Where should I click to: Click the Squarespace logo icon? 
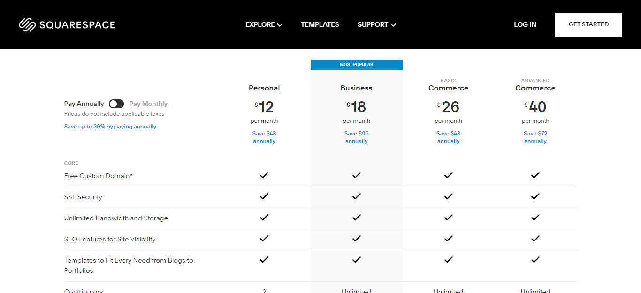point(27,25)
